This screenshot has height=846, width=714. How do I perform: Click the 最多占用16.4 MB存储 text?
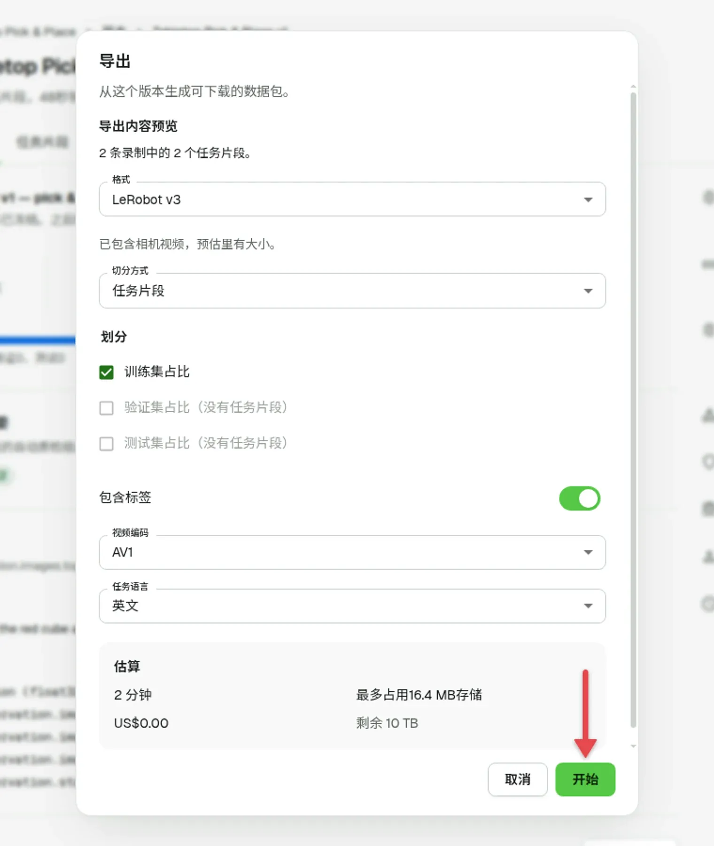pos(419,695)
